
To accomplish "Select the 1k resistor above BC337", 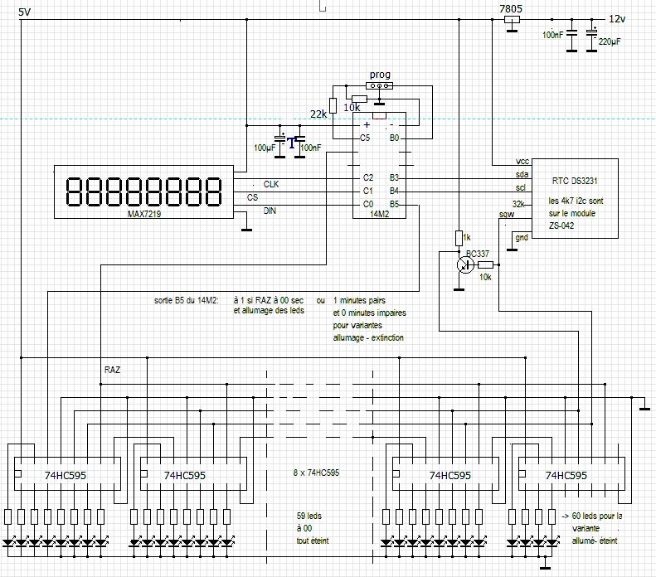I will (459, 238).
